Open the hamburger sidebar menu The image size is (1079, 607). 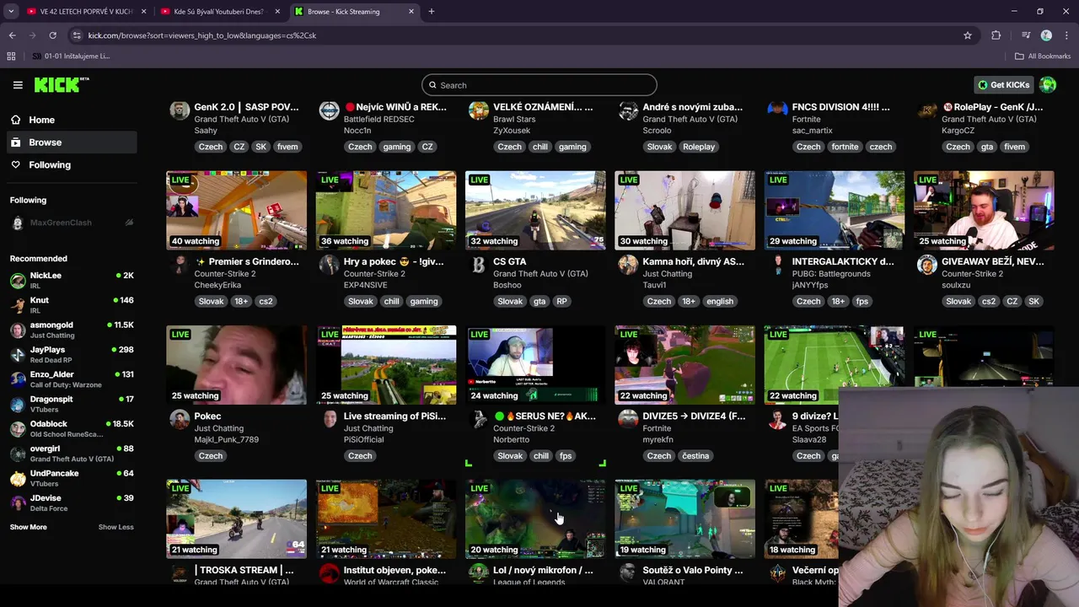click(x=18, y=85)
